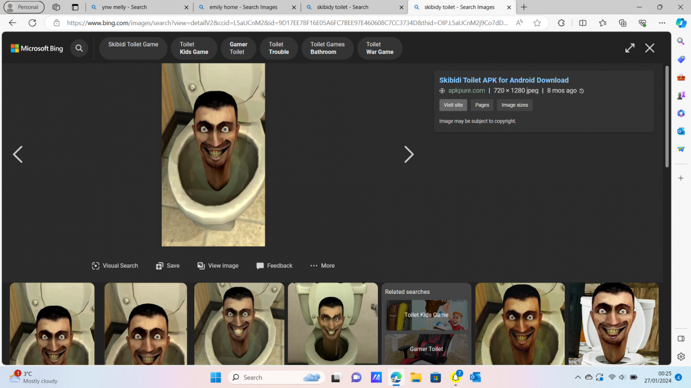Viewport: 691px width, 388px height.
Task: Click the Feedback button
Action: click(274, 266)
